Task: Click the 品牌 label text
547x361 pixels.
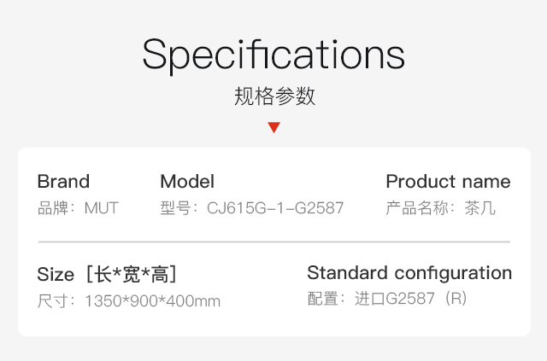Action: pyautogui.click(x=53, y=208)
